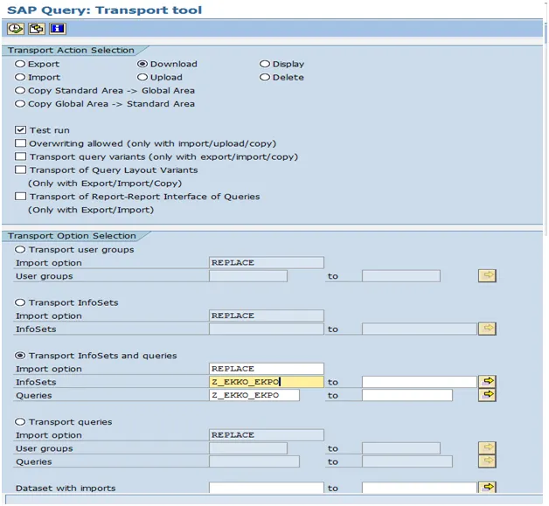Choose Copy Standard Area -> Global Area
Viewport: 549px width, 506px height.
[20, 91]
